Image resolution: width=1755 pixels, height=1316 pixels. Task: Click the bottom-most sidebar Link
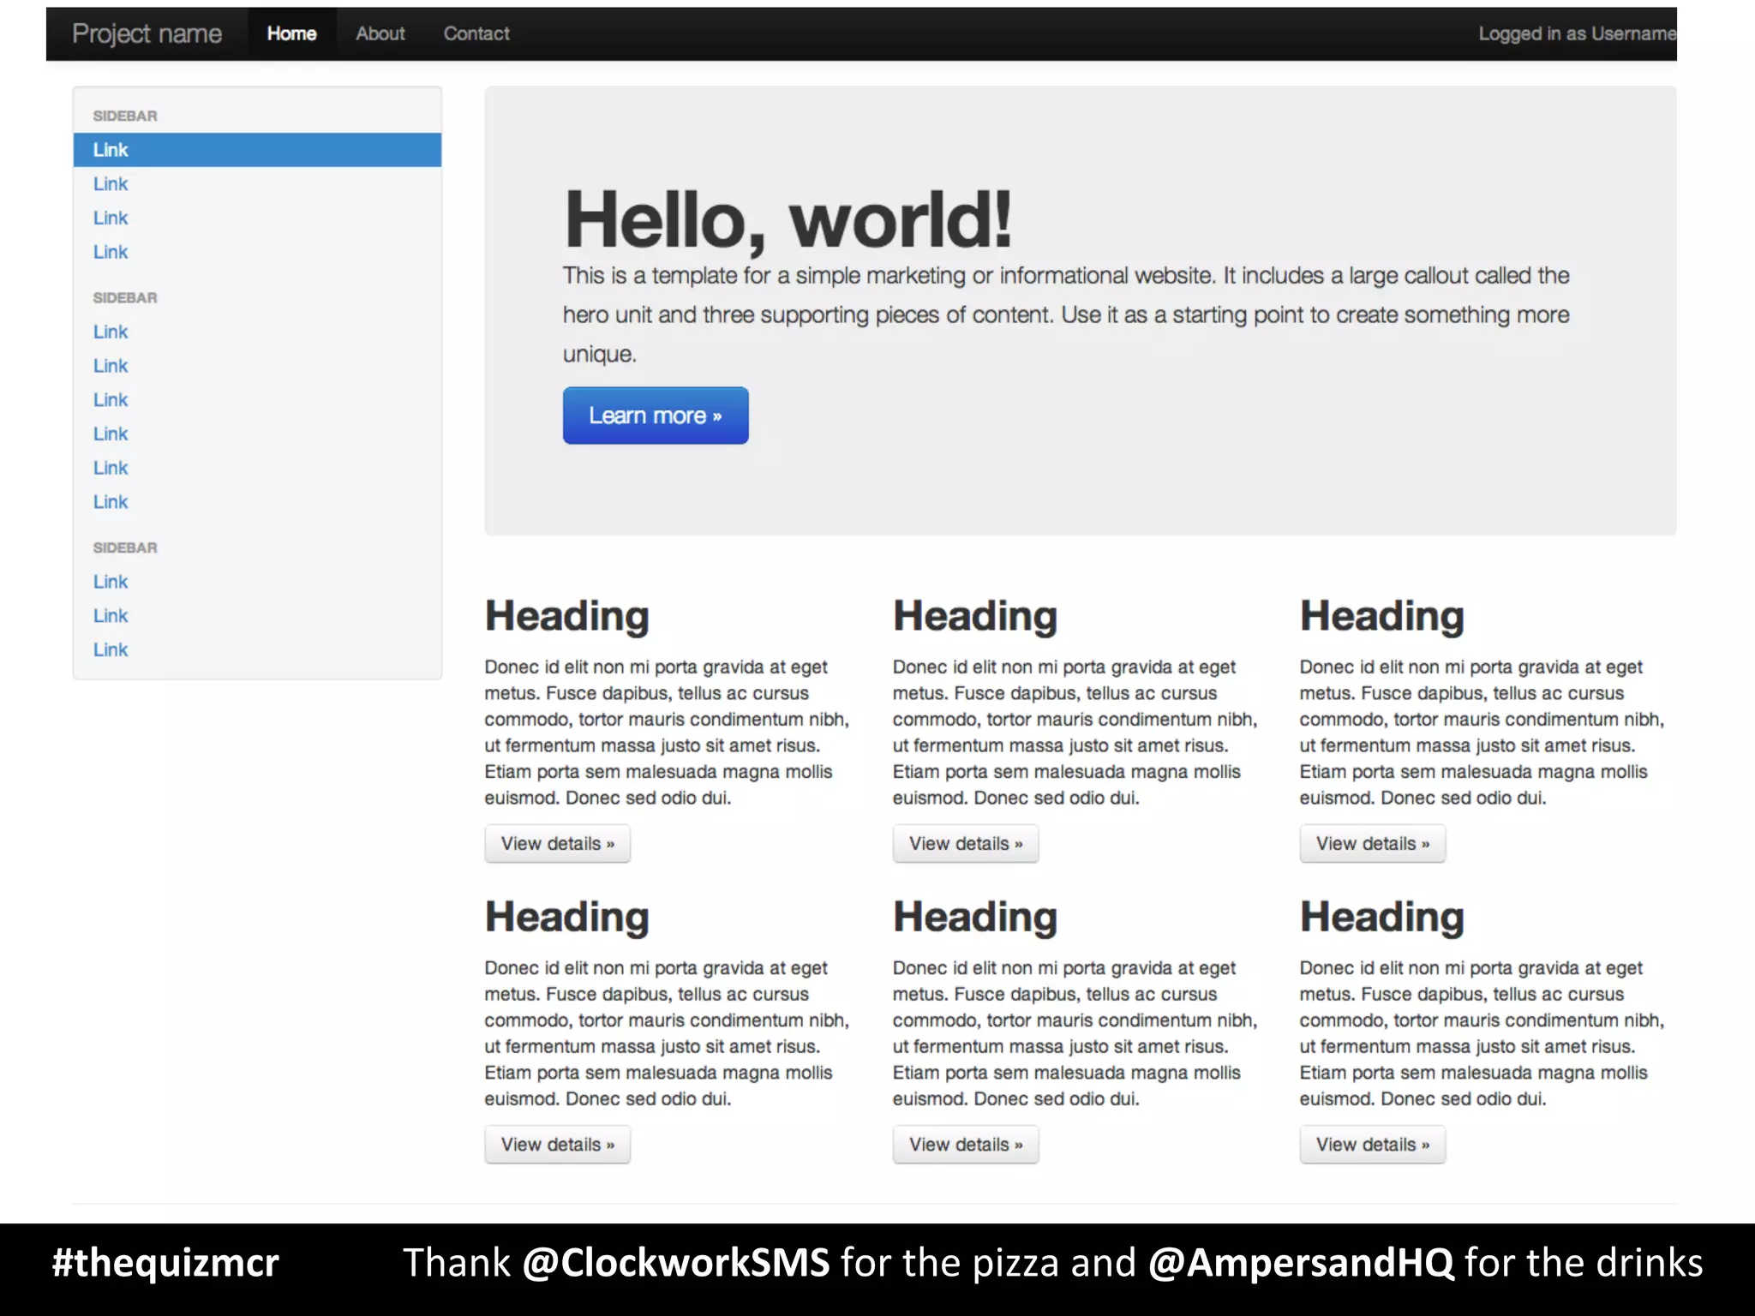tap(111, 649)
